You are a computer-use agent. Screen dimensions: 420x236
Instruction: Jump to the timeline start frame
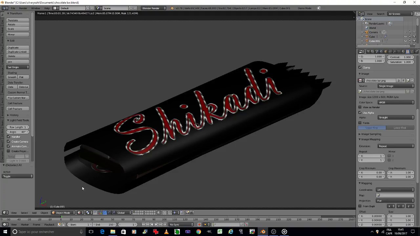pyautogui.click(x=143, y=225)
